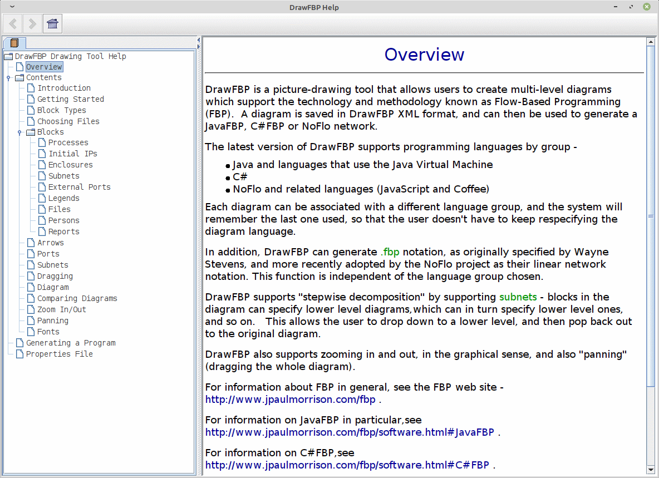The height and width of the screenshot is (478, 659).
Task: Open the window menu chevron in the title bar
Action: tap(12, 7)
